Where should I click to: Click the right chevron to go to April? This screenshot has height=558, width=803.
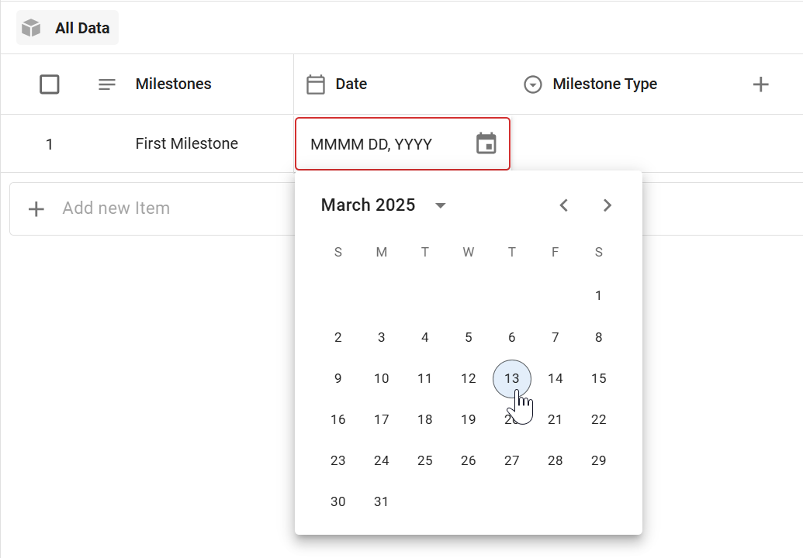click(607, 205)
